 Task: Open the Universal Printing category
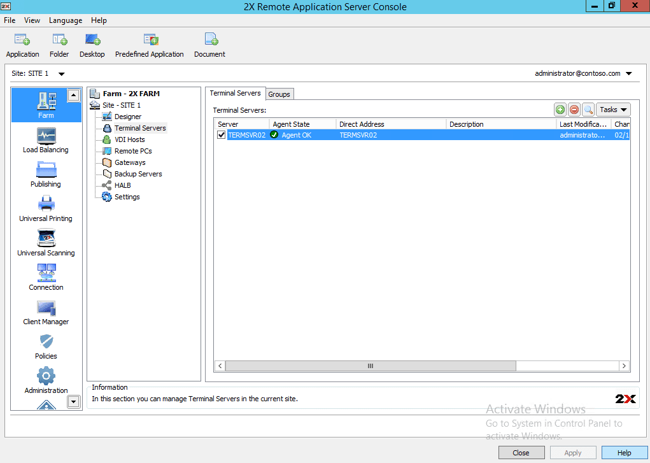(x=46, y=209)
